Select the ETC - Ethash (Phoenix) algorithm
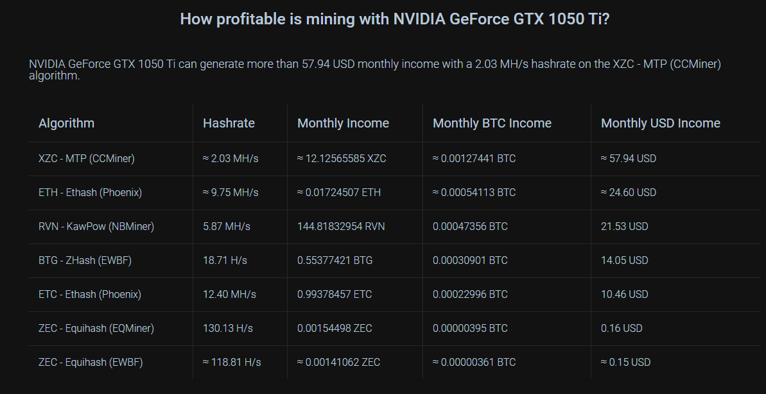 point(90,294)
